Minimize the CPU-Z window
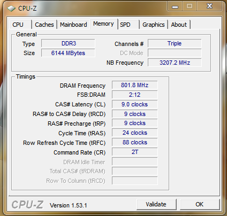Image resolution: width=227 pixels, height=216 pixels. pyautogui.click(x=175, y=6)
